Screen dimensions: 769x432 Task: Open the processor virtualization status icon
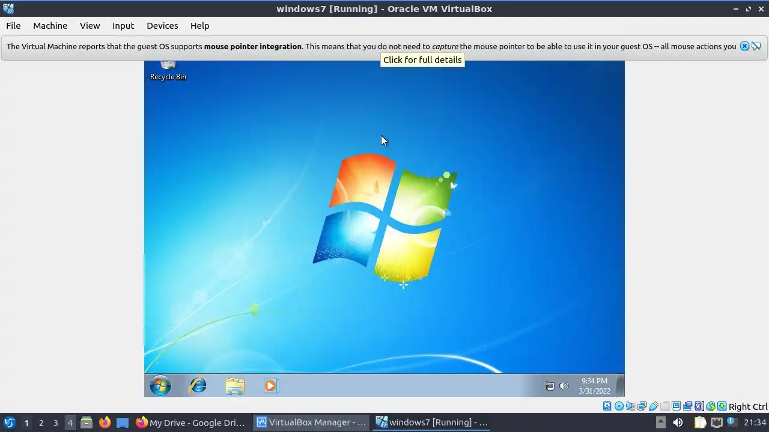point(699,406)
